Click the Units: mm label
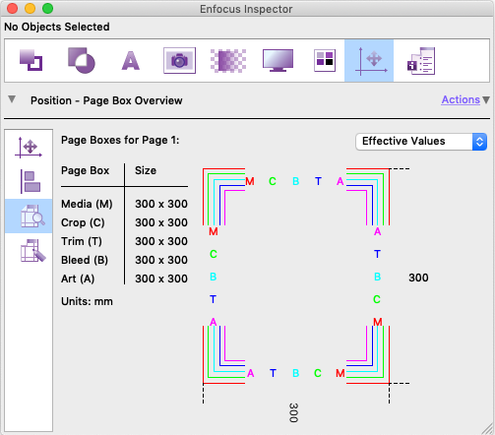This screenshot has width=495, height=435. pyautogui.click(x=87, y=301)
